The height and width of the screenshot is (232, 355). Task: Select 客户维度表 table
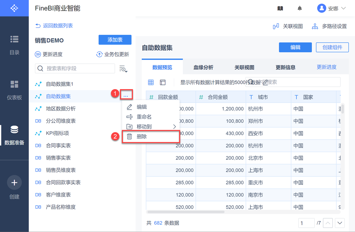tap(58, 195)
